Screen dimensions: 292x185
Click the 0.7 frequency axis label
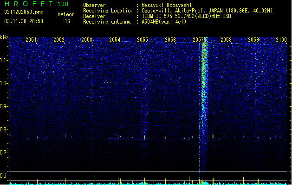point(4,153)
